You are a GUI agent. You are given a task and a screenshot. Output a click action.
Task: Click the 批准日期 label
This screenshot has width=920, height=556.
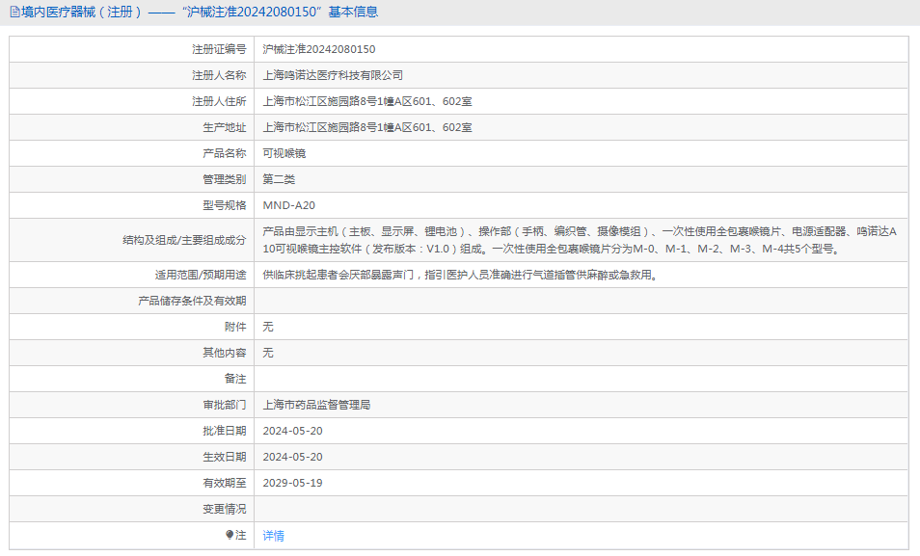pos(224,431)
